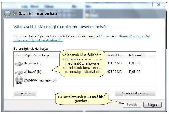Screen dimensions: 169x114
Task: Click the back arrow in the title bar
Action: pos(7,14)
